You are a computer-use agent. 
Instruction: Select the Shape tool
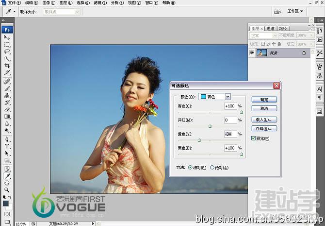(7, 160)
